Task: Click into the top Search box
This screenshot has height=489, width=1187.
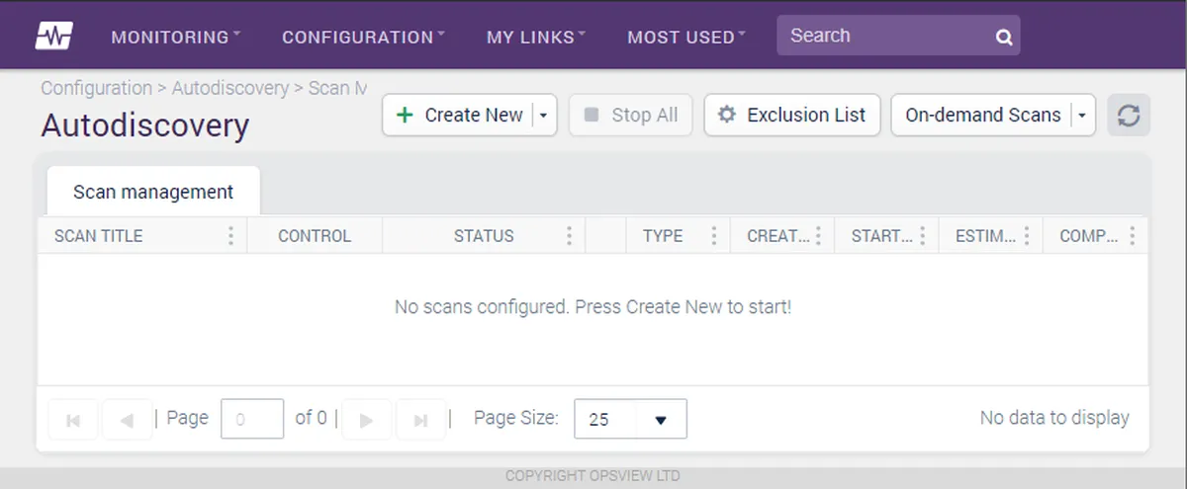Action: pyautogui.click(x=885, y=36)
